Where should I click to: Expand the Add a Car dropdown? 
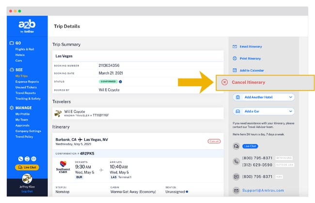click(x=291, y=111)
